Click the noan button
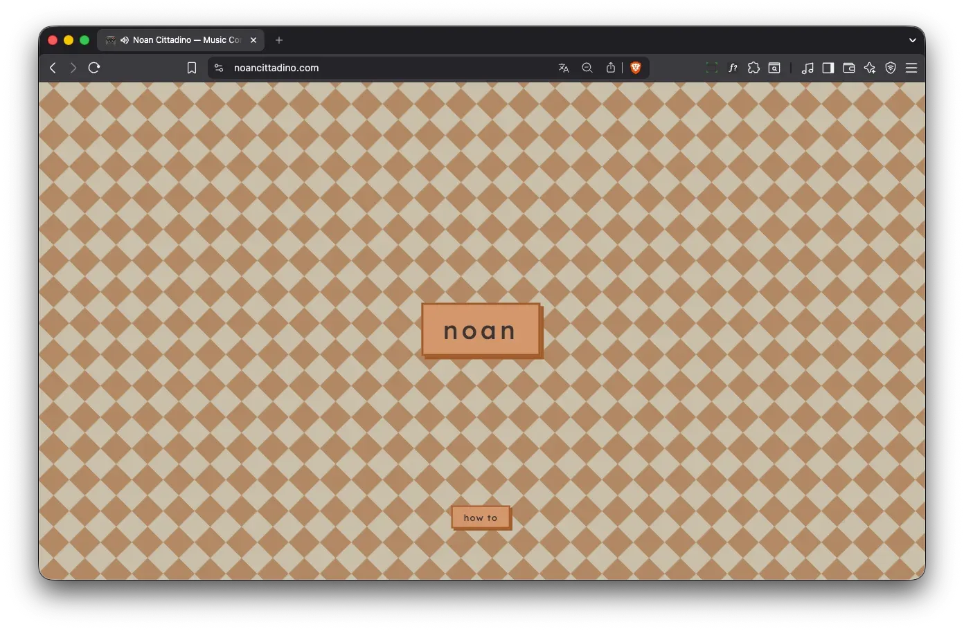Image resolution: width=964 pixels, height=631 pixels. click(x=481, y=331)
